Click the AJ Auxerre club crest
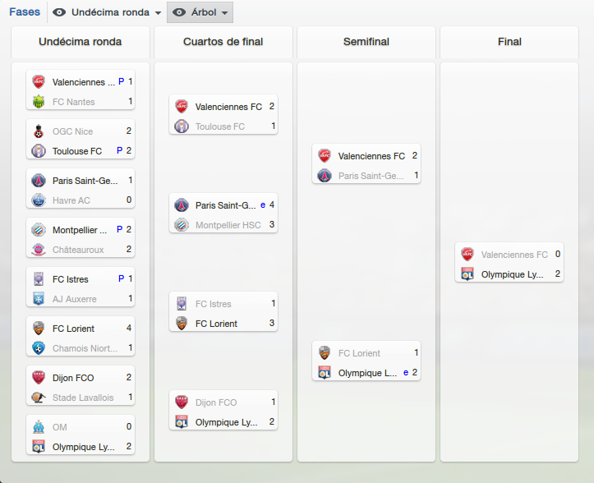The height and width of the screenshot is (483, 594). (x=39, y=298)
